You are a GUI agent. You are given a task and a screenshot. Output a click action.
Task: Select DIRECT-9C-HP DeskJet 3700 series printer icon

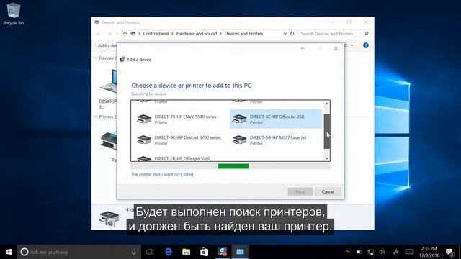coord(144,140)
